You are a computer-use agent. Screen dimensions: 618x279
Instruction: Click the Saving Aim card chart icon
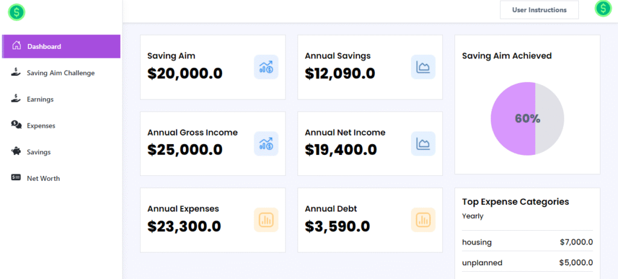tap(266, 67)
